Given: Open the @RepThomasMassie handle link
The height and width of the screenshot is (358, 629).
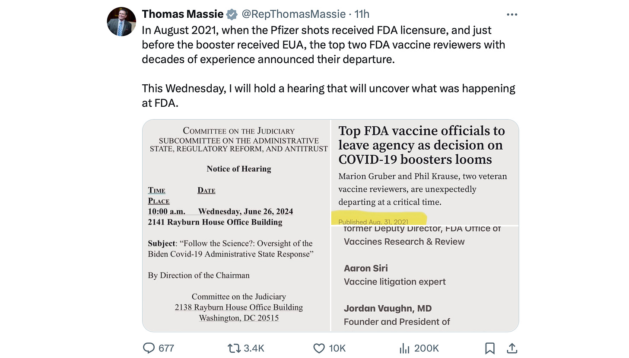Looking at the screenshot, I should 294,14.
